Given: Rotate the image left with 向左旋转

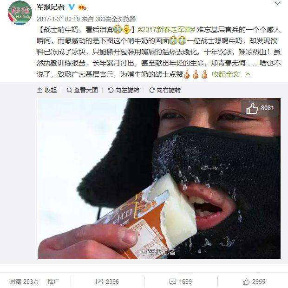Looking at the screenshot, I should pyautogui.click(x=124, y=90).
